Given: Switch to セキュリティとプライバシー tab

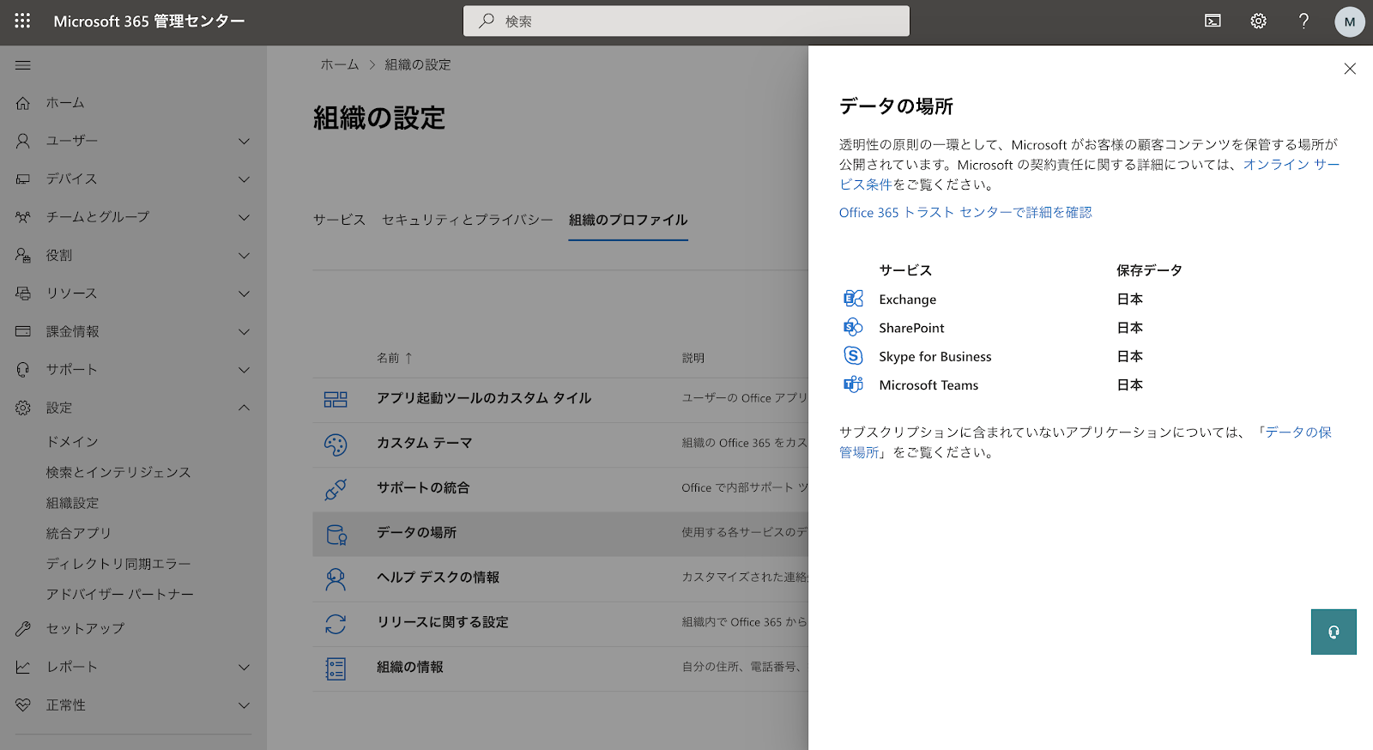Looking at the screenshot, I should click(x=467, y=220).
